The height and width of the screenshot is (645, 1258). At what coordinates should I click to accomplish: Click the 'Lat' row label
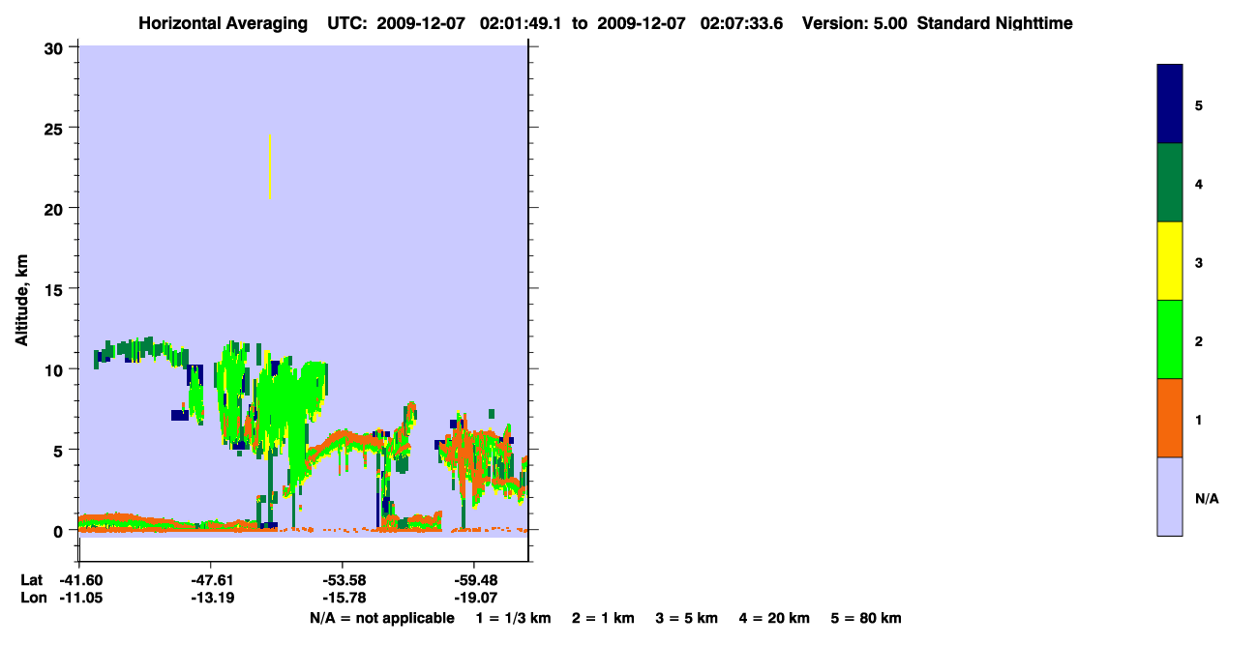point(32,580)
